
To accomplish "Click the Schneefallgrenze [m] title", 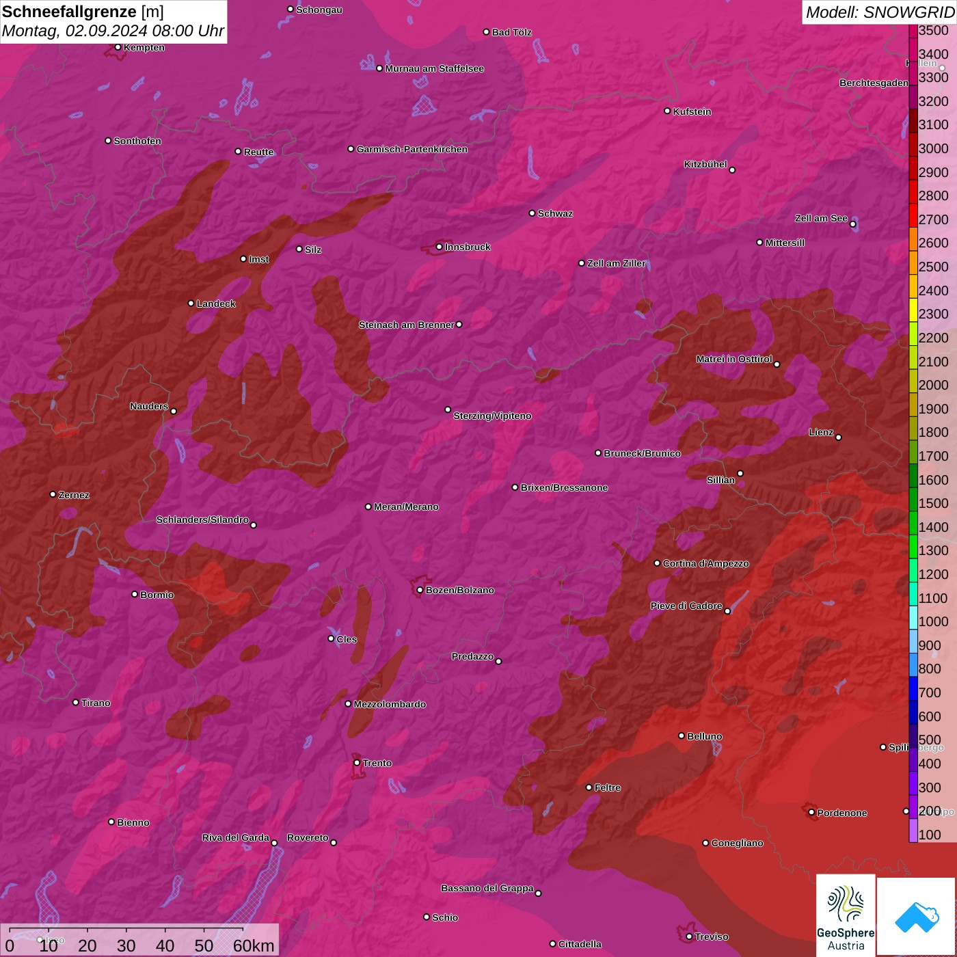I will tap(83, 12).
